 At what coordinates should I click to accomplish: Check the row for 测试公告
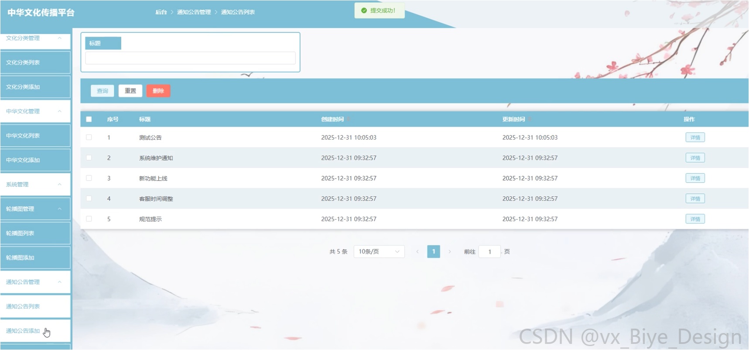(x=89, y=137)
